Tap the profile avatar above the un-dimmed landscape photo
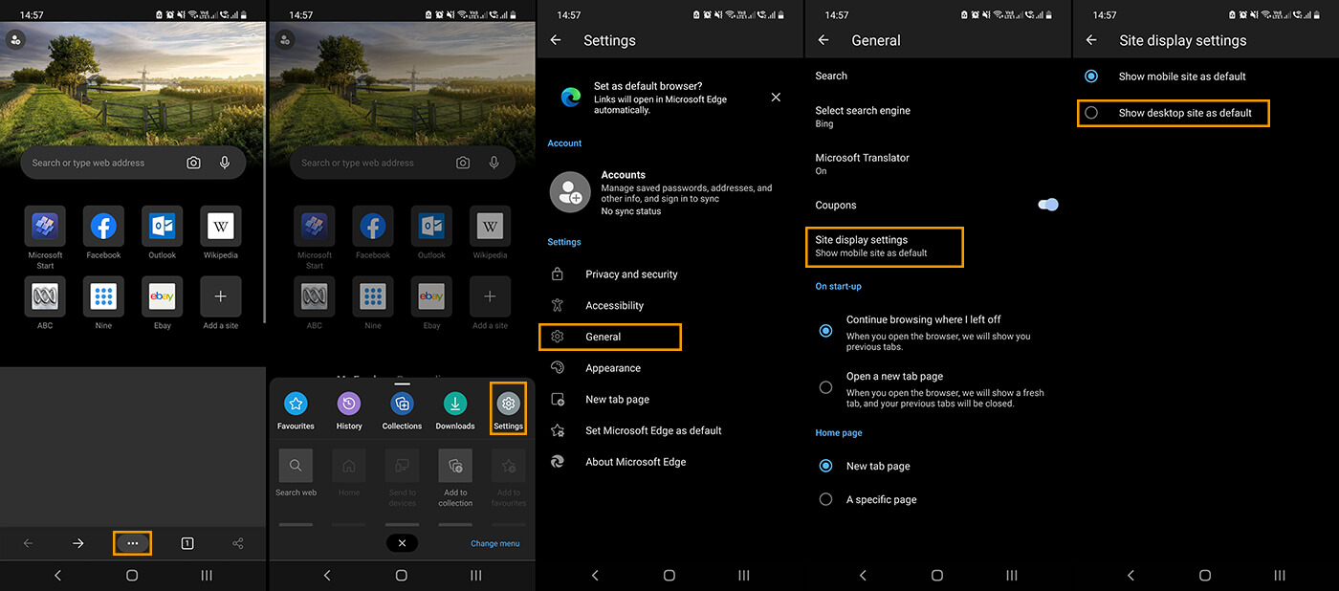This screenshot has height=591, width=1339. (x=15, y=39)
